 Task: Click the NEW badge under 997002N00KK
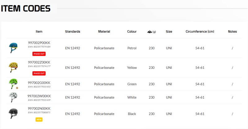point(39,120)
